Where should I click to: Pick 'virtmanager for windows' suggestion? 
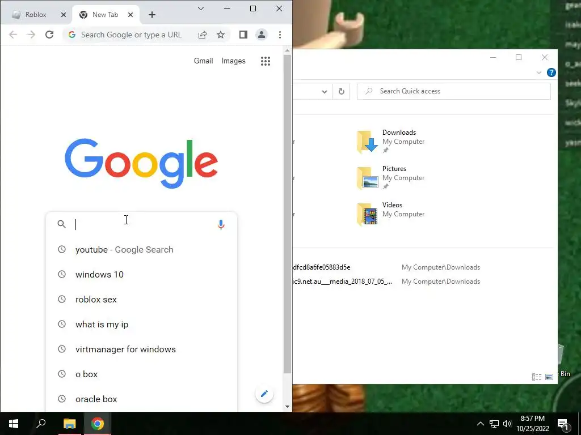(141, 349)
